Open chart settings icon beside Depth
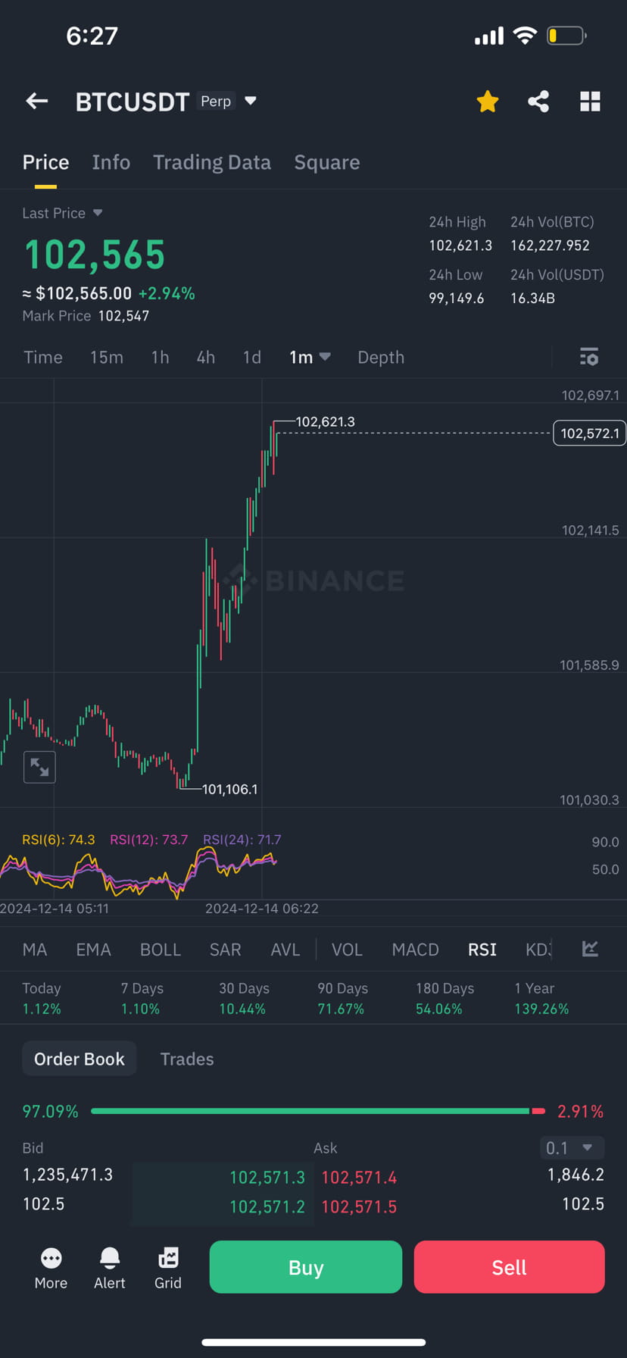 (x=589, y=357)
